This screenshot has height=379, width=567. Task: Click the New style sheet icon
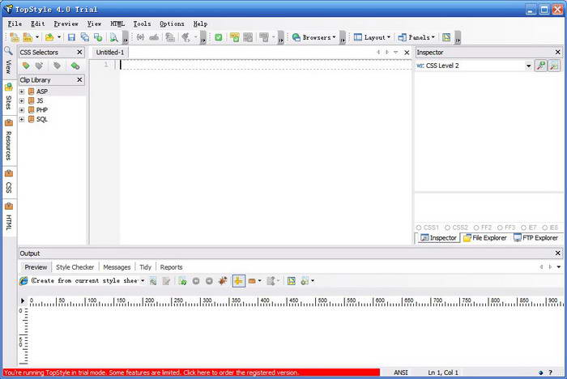[x=14, y=37]
